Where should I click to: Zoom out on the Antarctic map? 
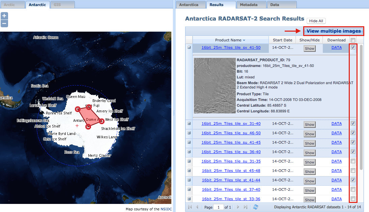coord(4,23)
